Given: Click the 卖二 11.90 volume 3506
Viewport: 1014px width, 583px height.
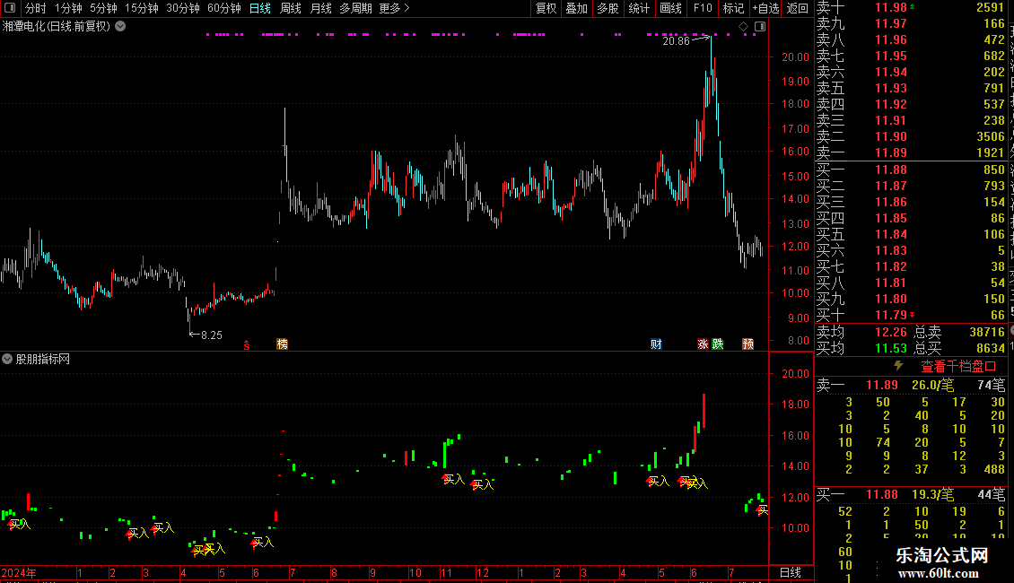Looking at the screenshot, I should 991,137.
